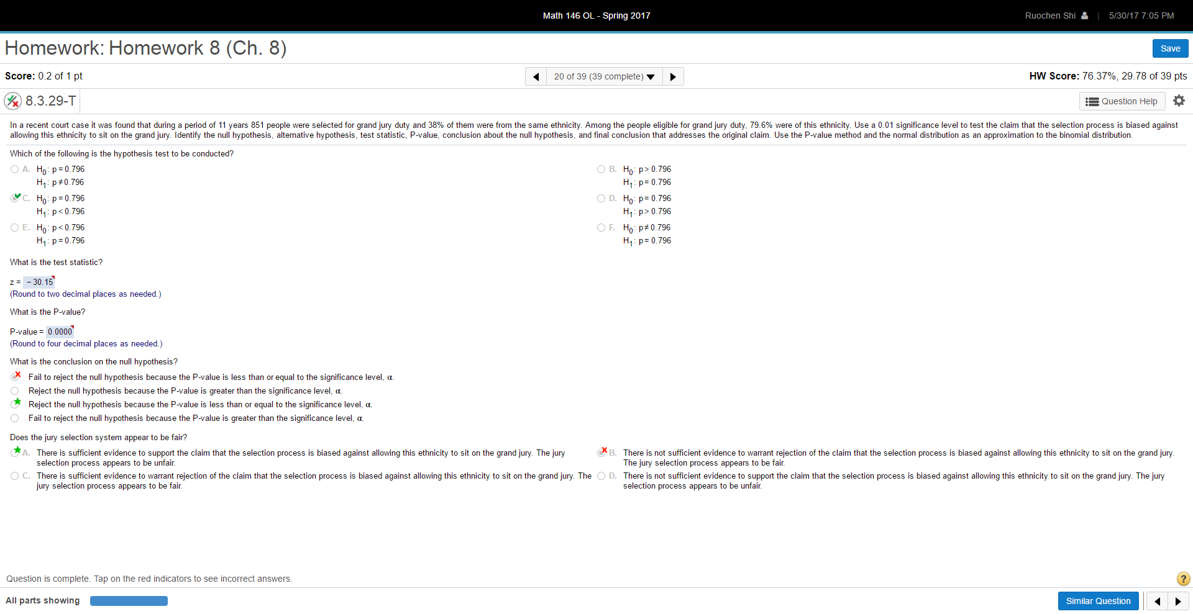Select hypothesis option C, H1: p<0.796
1193x614 pixels.
pyautogui.click(x=14, y=198)
